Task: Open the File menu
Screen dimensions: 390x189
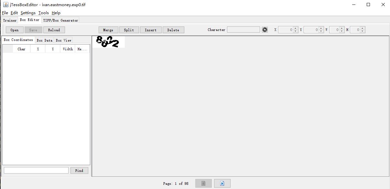Action: (5, 13)
